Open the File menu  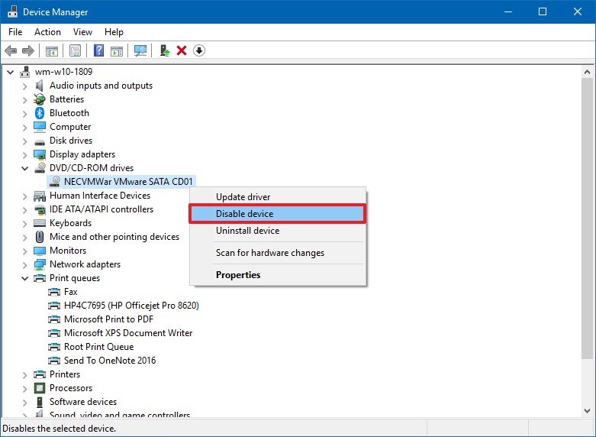15,32
